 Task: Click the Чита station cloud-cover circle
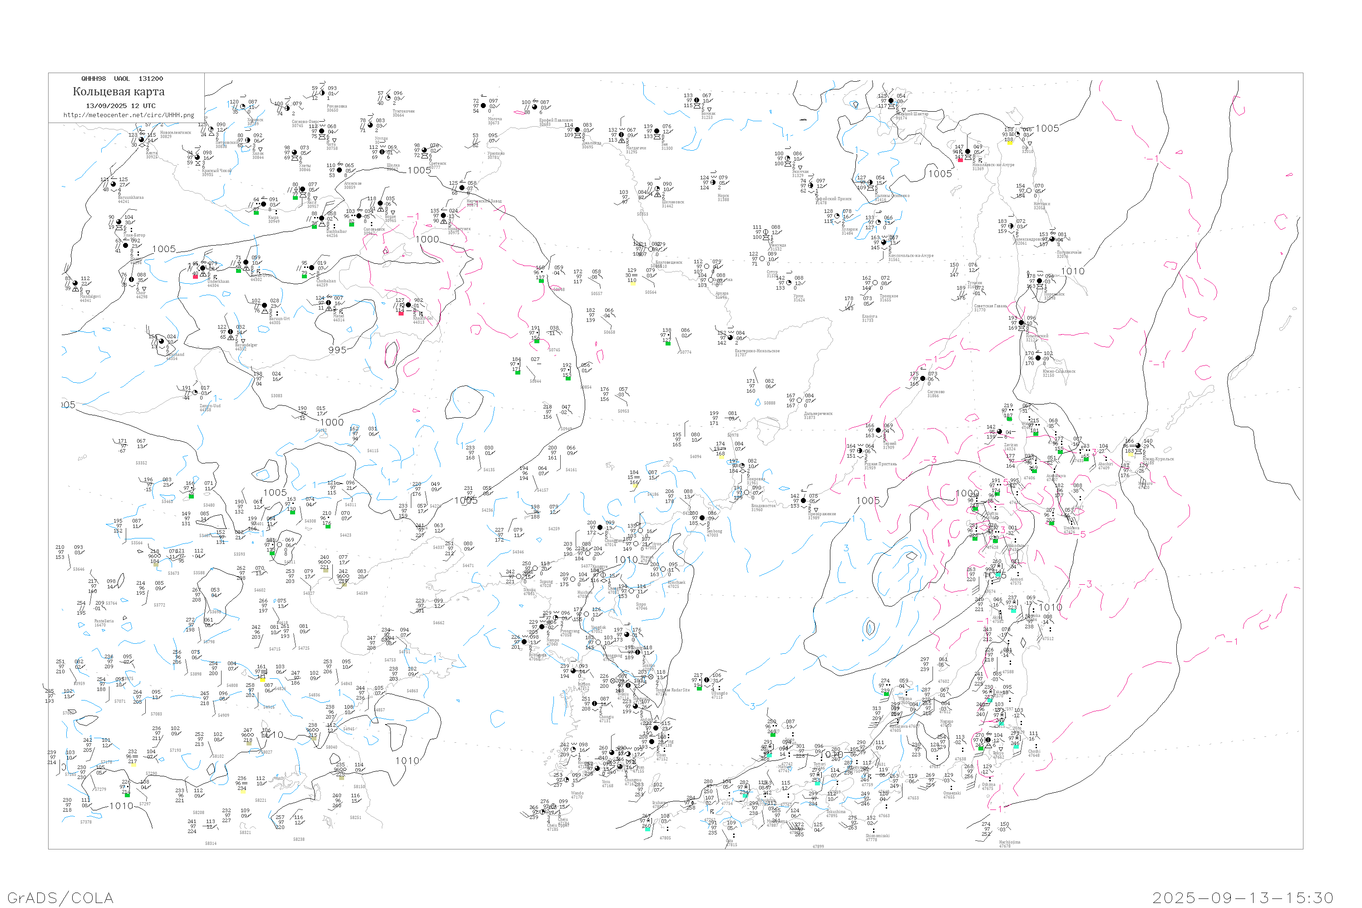(322, 132)
